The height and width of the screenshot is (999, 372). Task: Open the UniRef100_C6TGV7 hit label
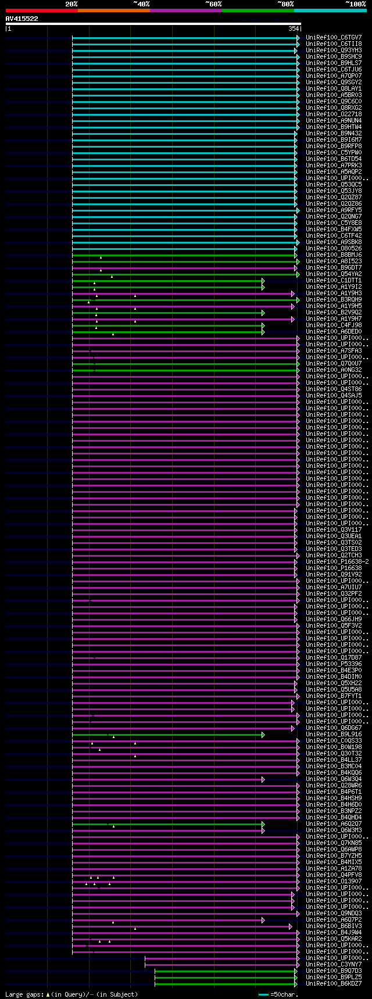coord(334,38)
